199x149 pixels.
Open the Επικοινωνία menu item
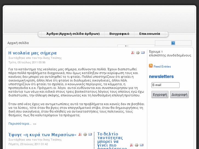[x=150, y=34]
